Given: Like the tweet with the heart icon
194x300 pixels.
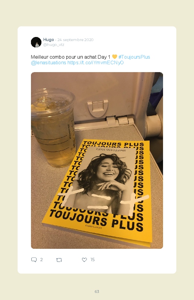Looking at the screenshot, I should (x=84, y=260).
